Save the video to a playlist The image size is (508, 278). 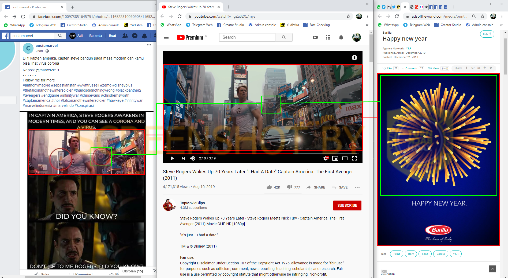(x=339, y=187)
